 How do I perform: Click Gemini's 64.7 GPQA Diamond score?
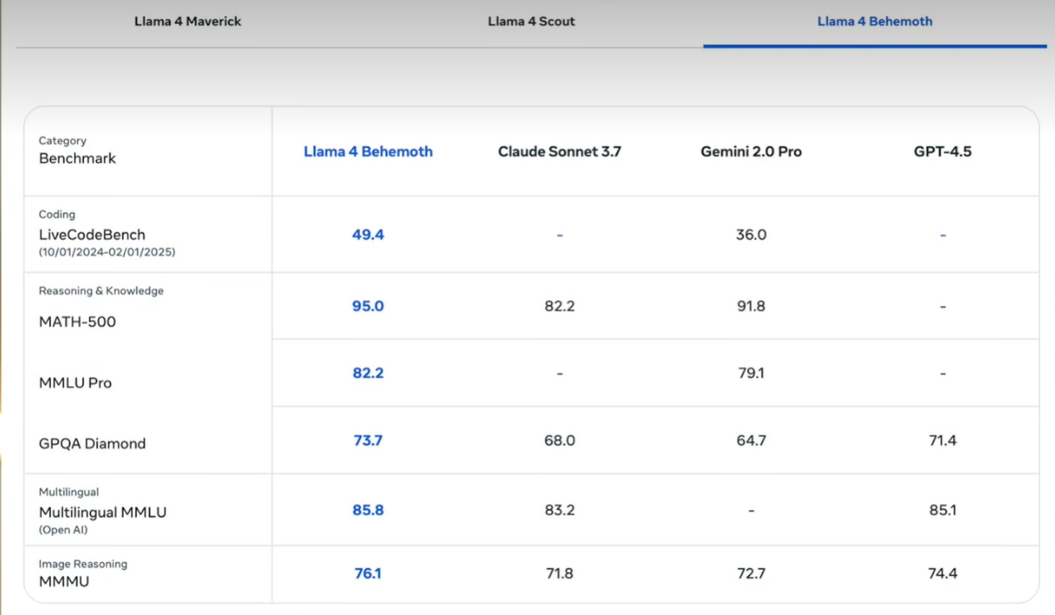751,441
